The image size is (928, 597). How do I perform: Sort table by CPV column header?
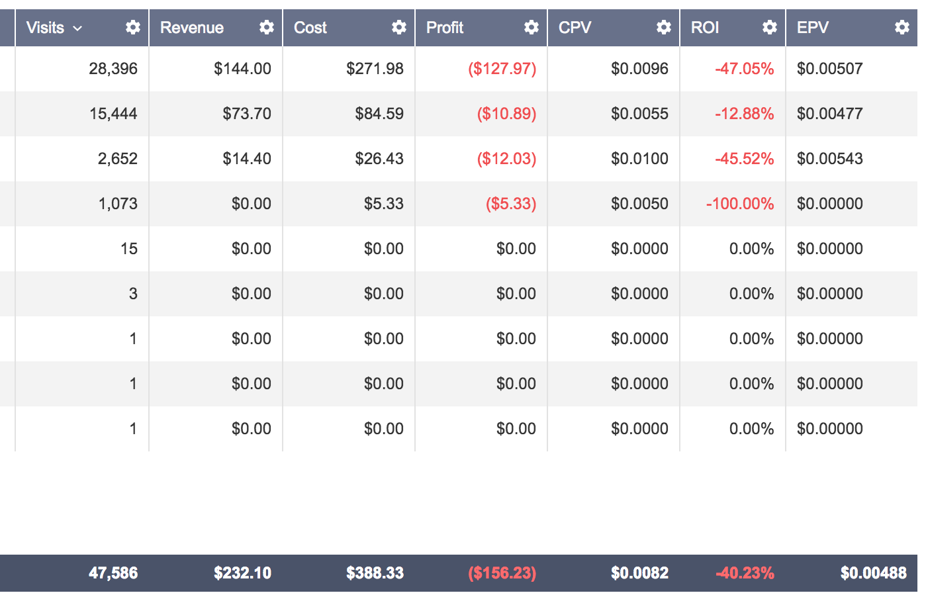pyautogui.click(x=575, y=28)
